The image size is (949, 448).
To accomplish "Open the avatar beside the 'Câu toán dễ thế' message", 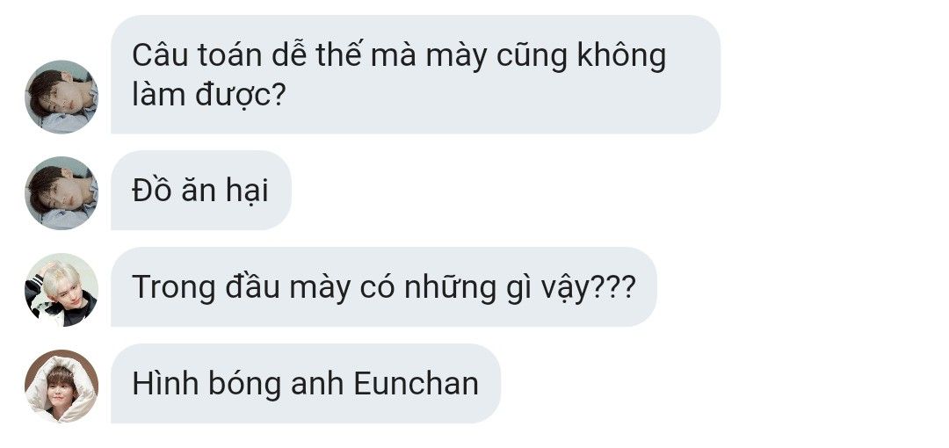I will [62, 97].
